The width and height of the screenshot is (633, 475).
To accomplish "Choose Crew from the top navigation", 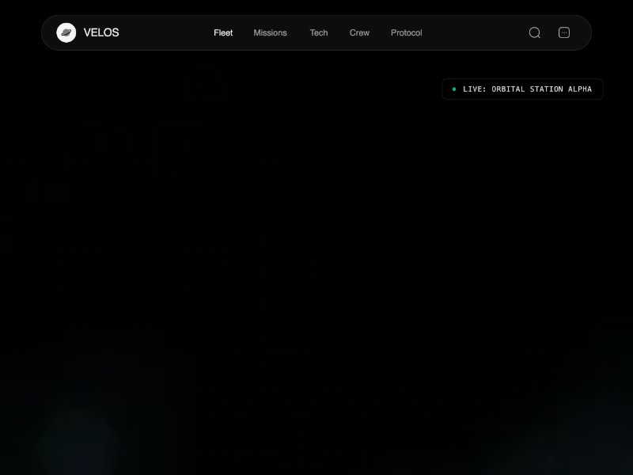I will coord(359,32).
